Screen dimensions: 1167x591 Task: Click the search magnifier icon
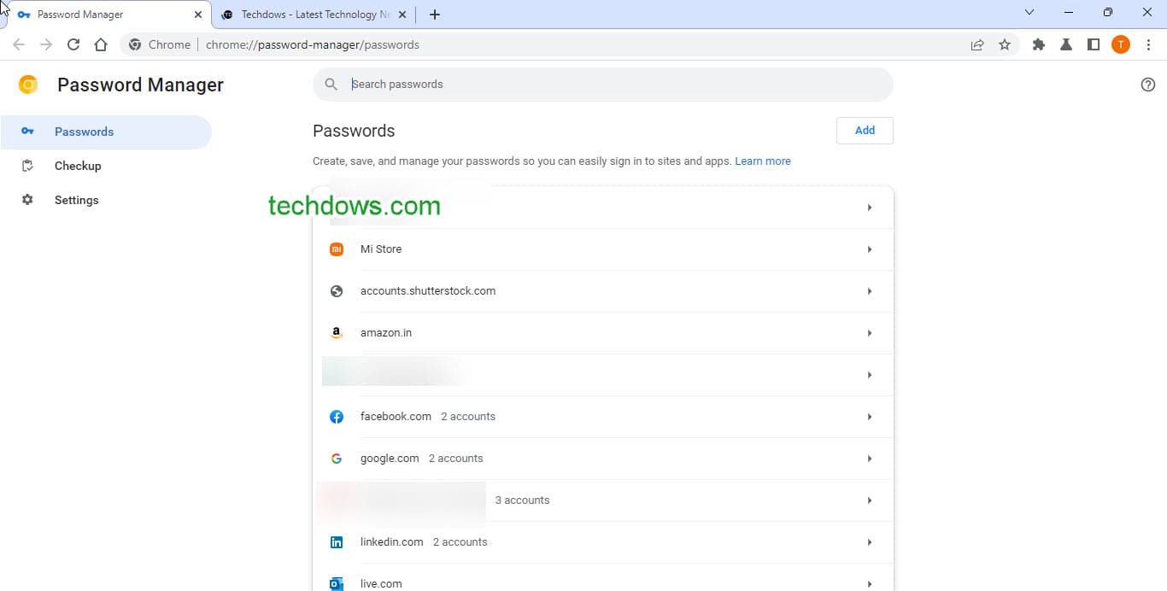tap(331, 85)
